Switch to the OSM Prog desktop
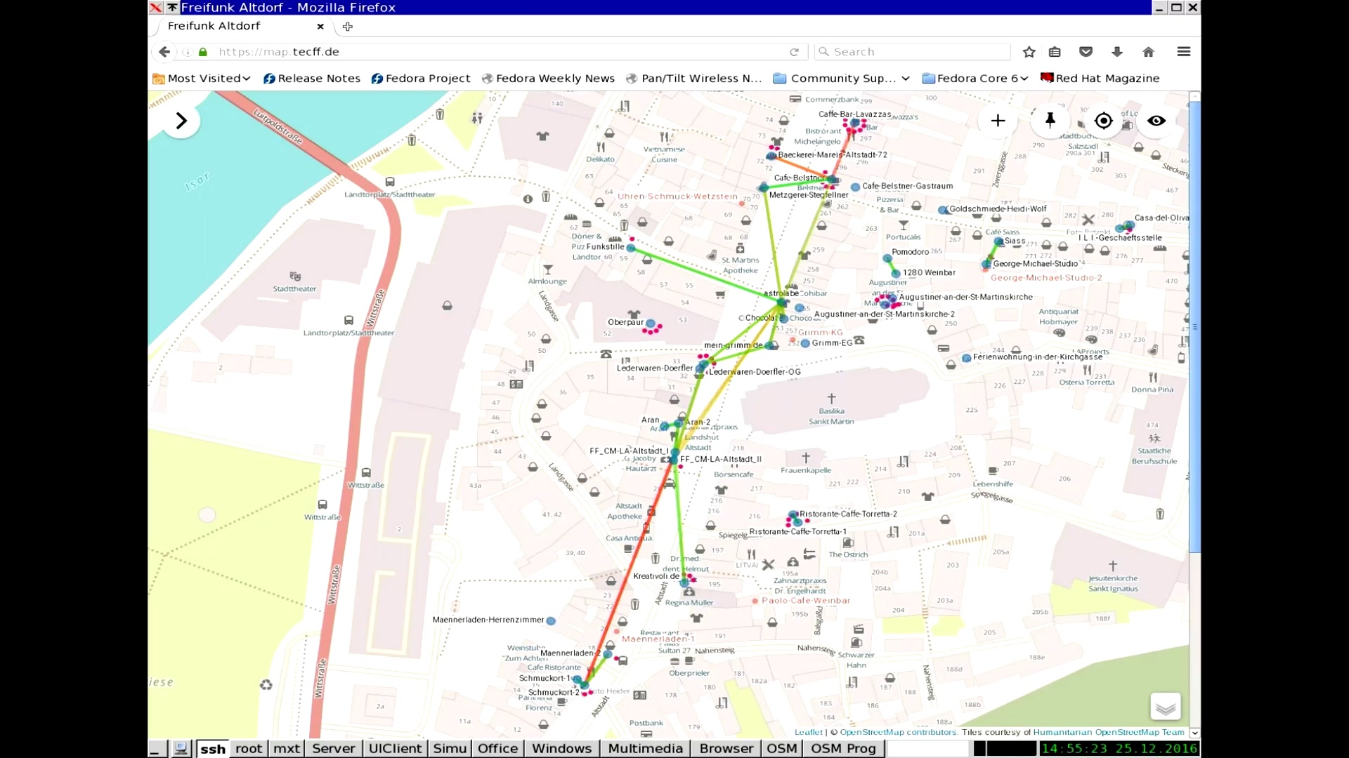1349x758 pixels. (843, 749)
